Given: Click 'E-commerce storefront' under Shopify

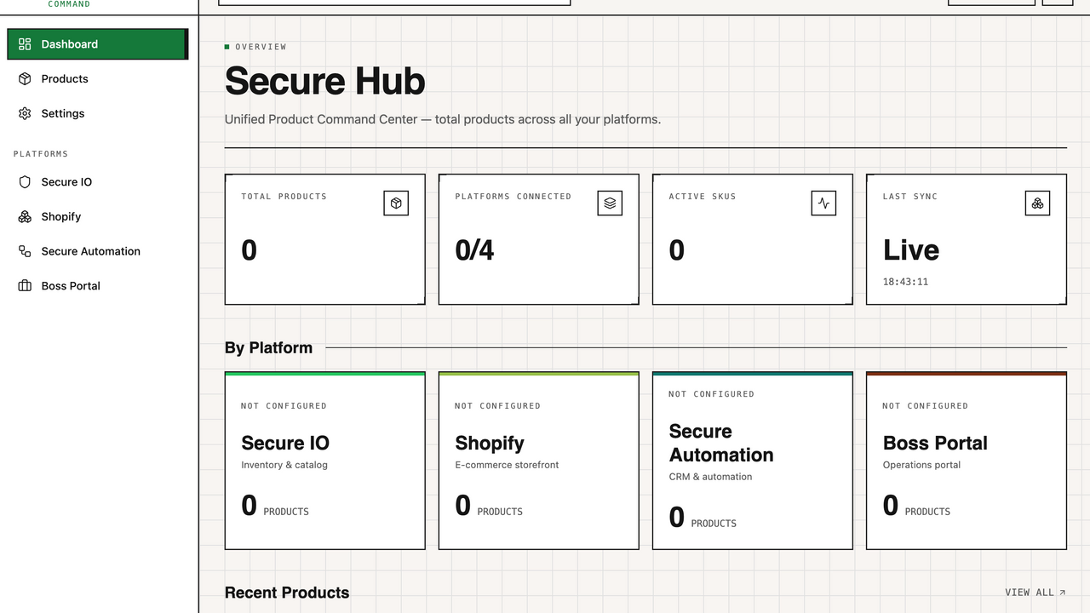Looking at the screenshot, I should [x=507, y=465].
